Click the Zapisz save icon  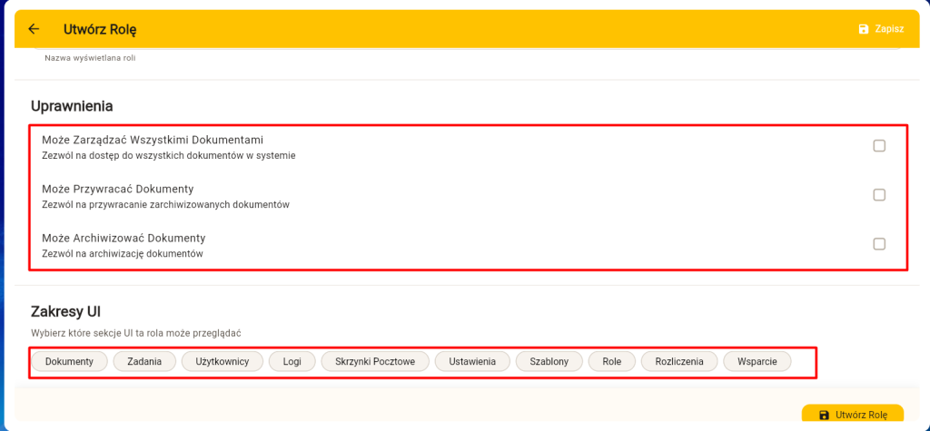point(864,29)
